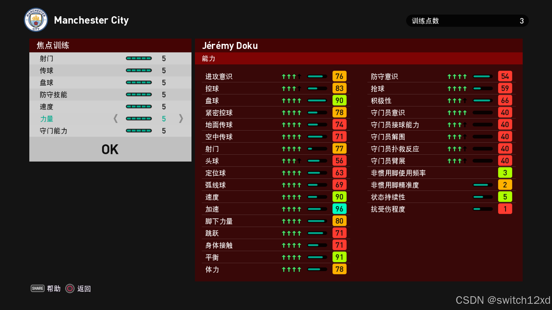
Task: Click the 积极性 rating value 66
Action: pyautogui.click(x=505, y=100)
